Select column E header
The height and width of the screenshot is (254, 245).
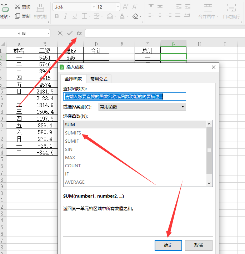pos(122,44)
